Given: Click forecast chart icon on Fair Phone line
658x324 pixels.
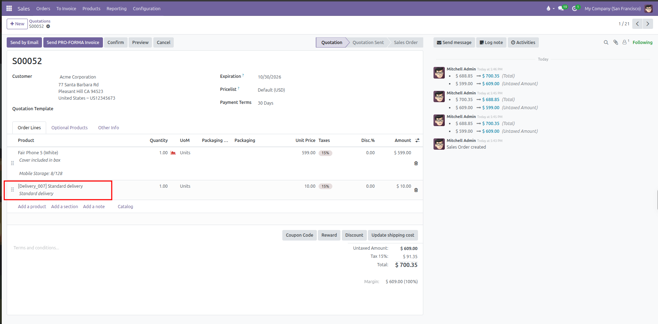Looking at the screenshot, I should [173, 153].
